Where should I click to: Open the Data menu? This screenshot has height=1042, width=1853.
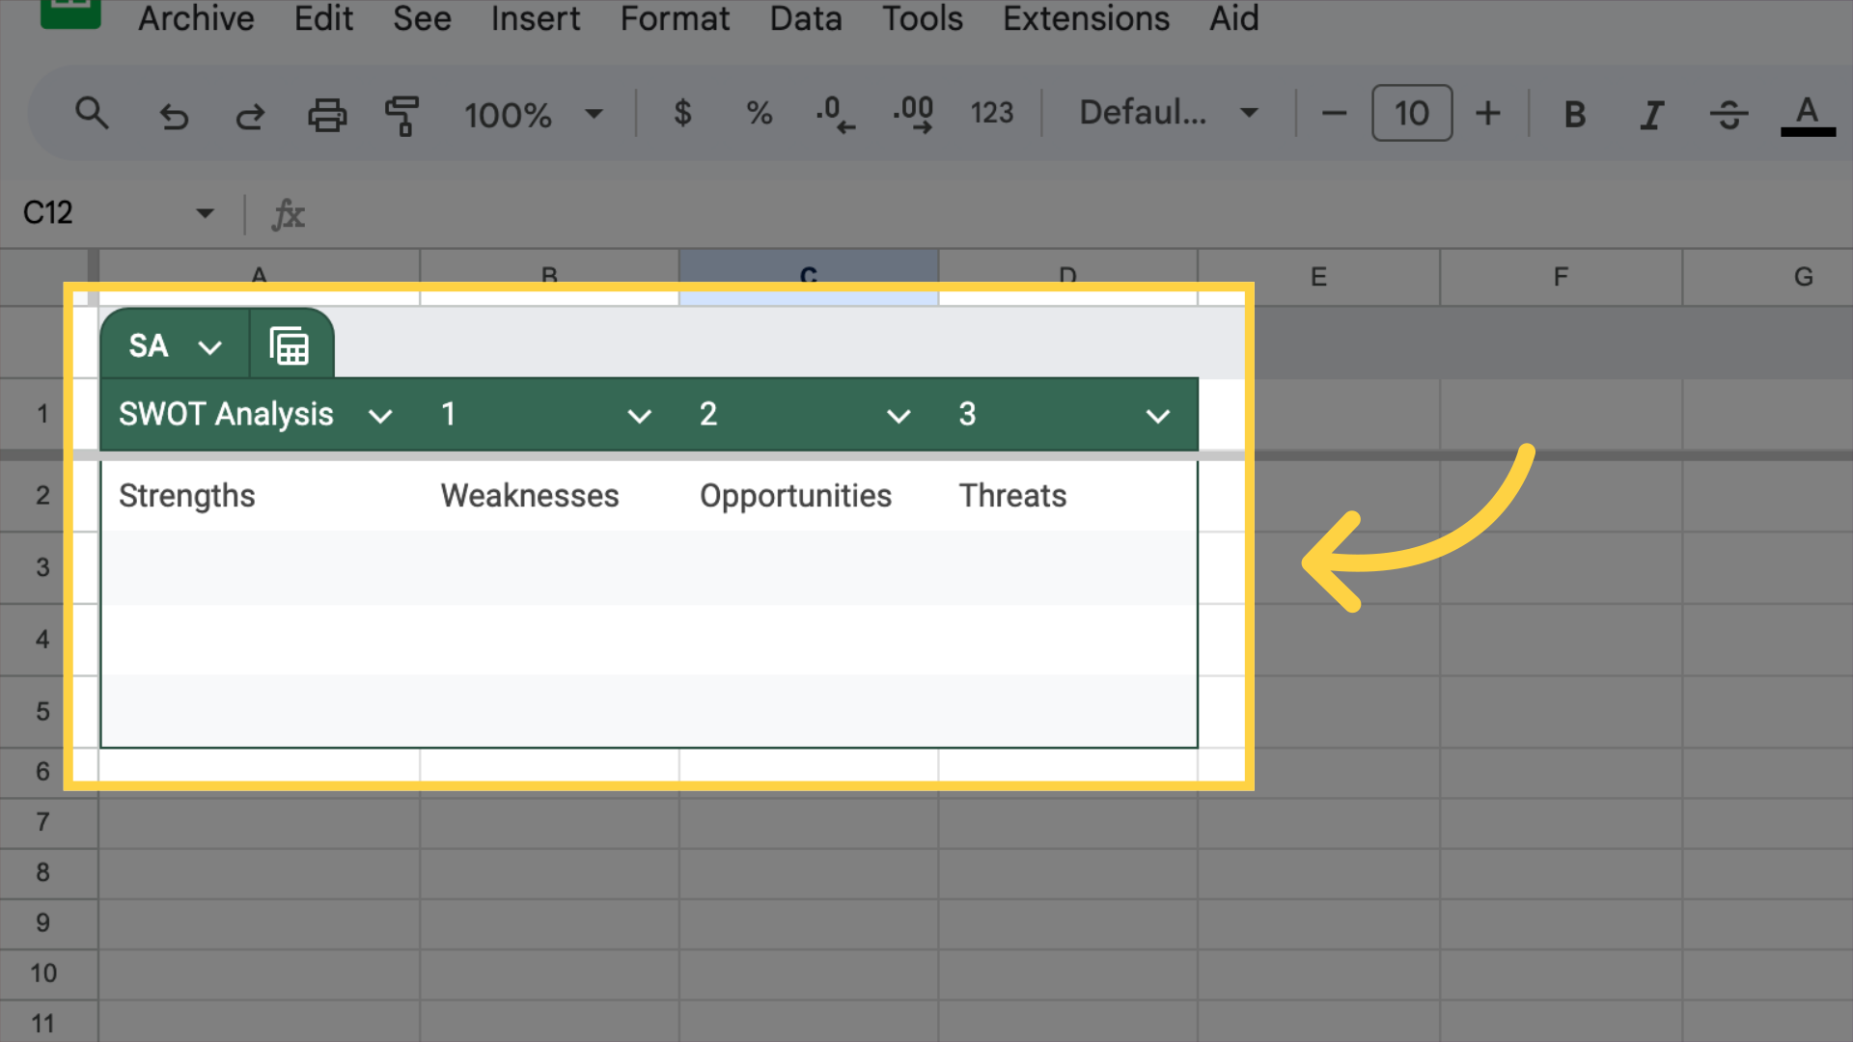tap(806, 18)
